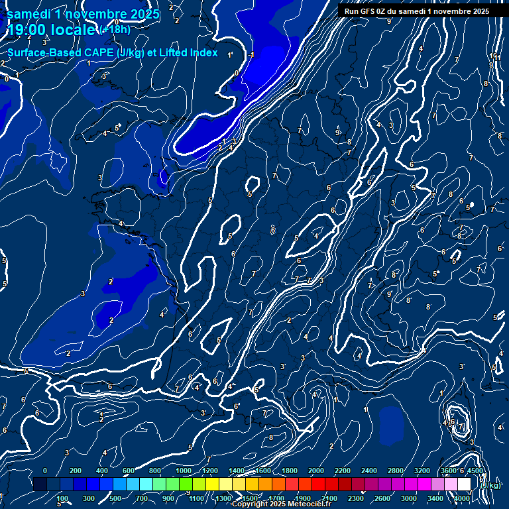Click the '1000' legend label
Viewport: 509px width, 509px height.
coord(184,471)
